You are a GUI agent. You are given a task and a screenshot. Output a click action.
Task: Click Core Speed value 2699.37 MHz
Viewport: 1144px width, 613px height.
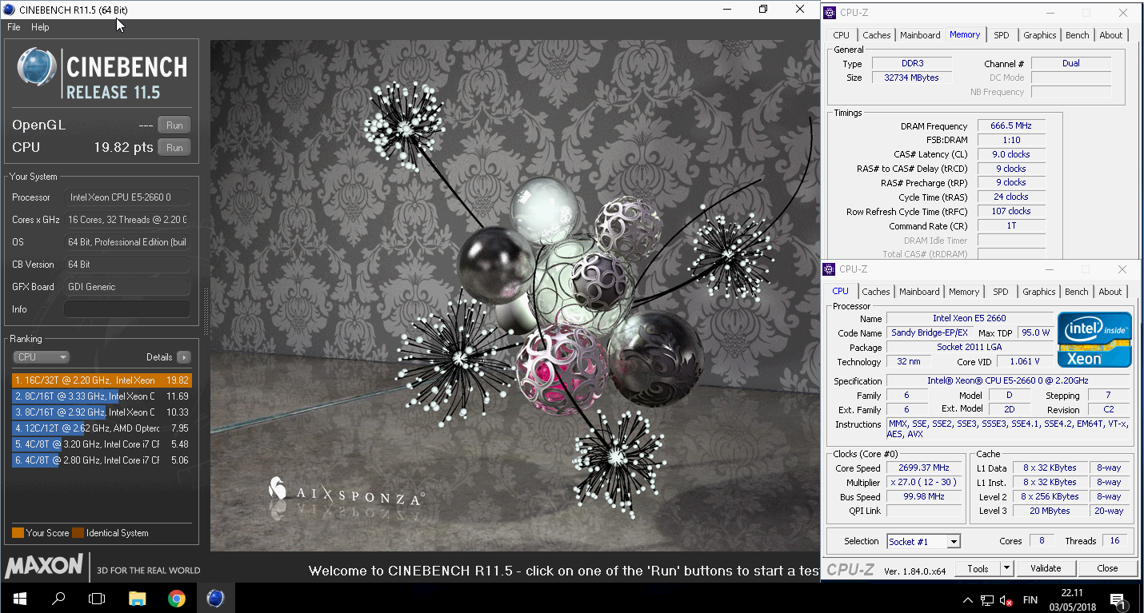pyautogui.click(x=924, y=468)
